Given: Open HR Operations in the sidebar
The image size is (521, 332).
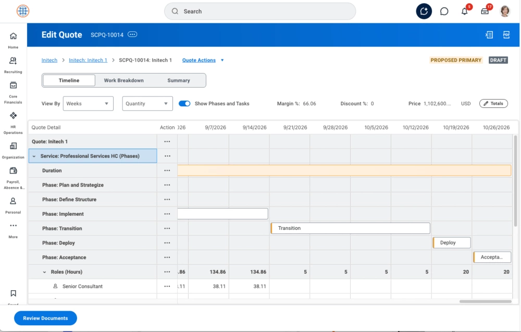Looking at the screenshot, I should click(x=13, y=119).
